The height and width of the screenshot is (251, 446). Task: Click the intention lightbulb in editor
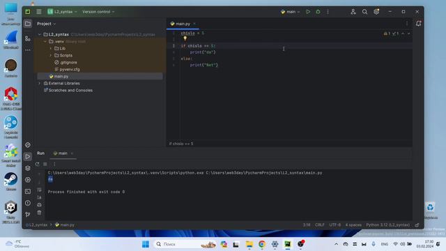[185, 38]
